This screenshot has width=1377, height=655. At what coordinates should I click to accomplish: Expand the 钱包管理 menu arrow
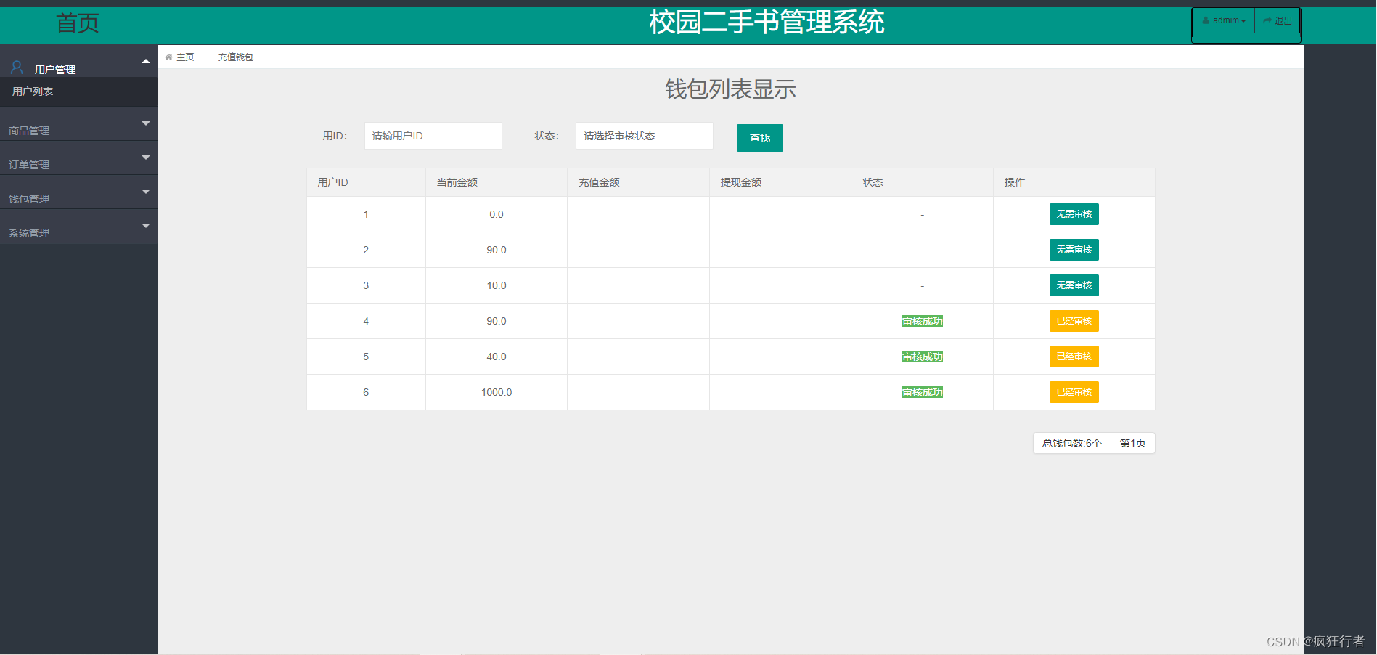click(146, 192)
